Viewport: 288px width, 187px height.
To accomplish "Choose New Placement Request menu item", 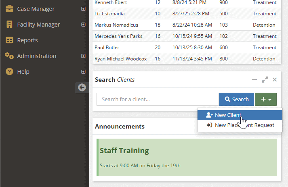I will (240, 125).
